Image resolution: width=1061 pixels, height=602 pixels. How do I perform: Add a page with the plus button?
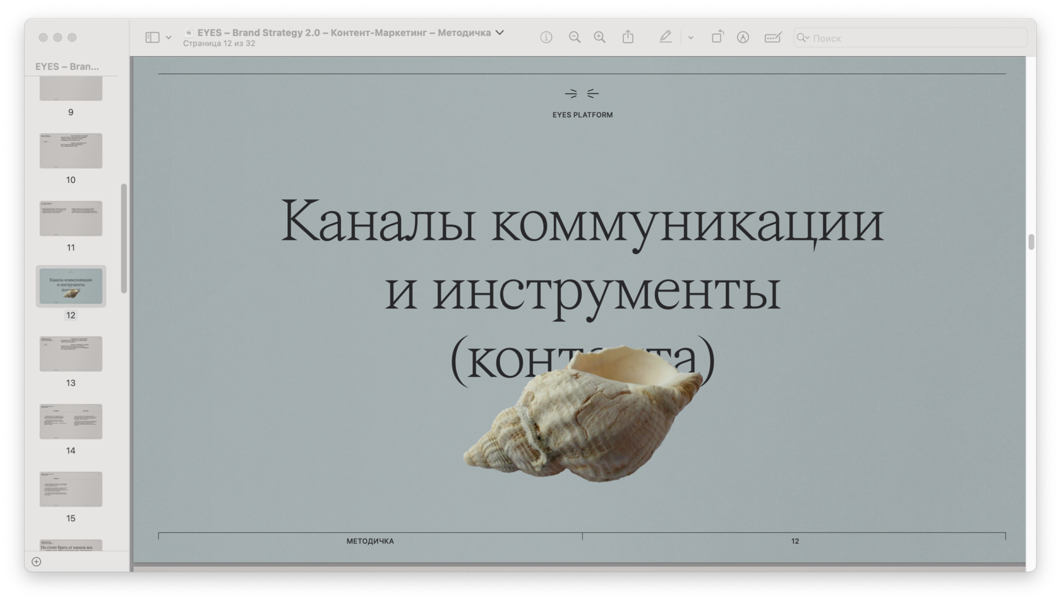point(37,562)
